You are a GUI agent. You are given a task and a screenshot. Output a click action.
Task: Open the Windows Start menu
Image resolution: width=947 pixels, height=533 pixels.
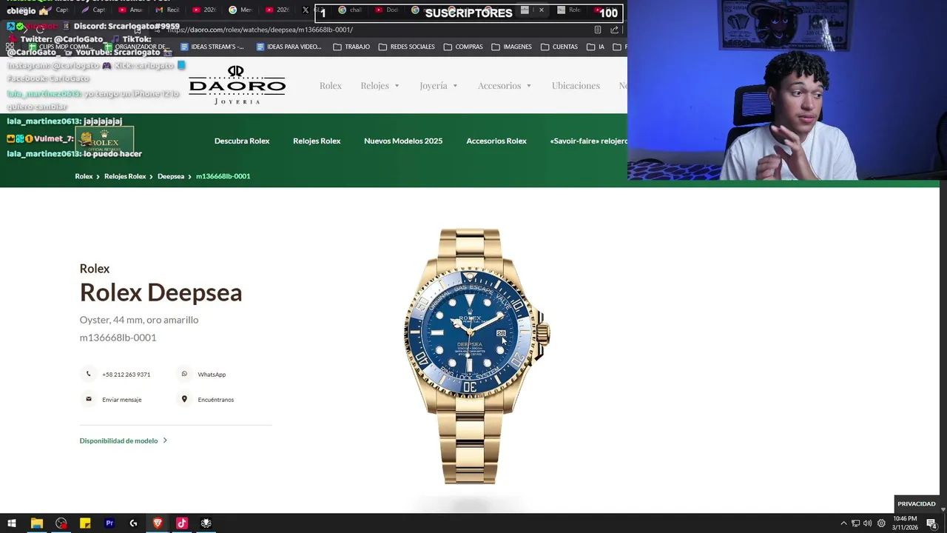pyautogui.click(x=12, y=523)
